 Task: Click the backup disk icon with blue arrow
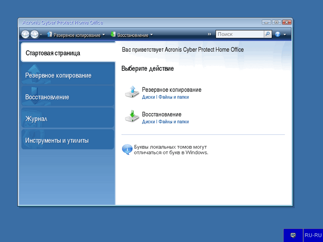(132, 92)
